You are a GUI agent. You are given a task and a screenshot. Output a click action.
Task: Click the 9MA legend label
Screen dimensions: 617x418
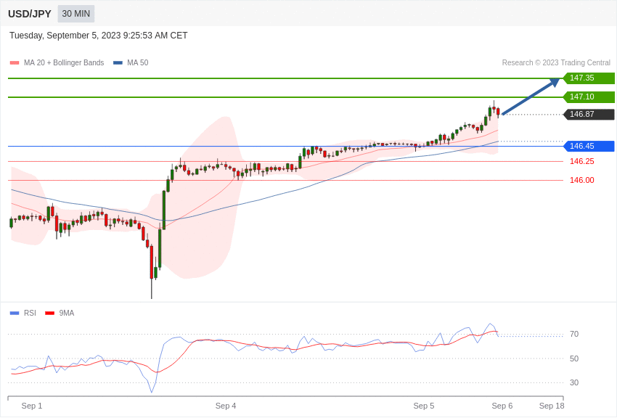67,313
